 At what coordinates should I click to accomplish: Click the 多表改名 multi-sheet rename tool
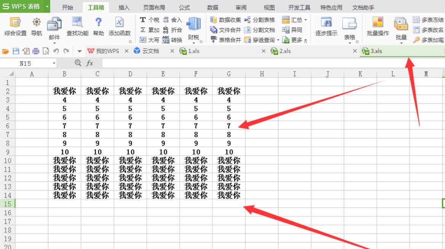click(428, 30)
